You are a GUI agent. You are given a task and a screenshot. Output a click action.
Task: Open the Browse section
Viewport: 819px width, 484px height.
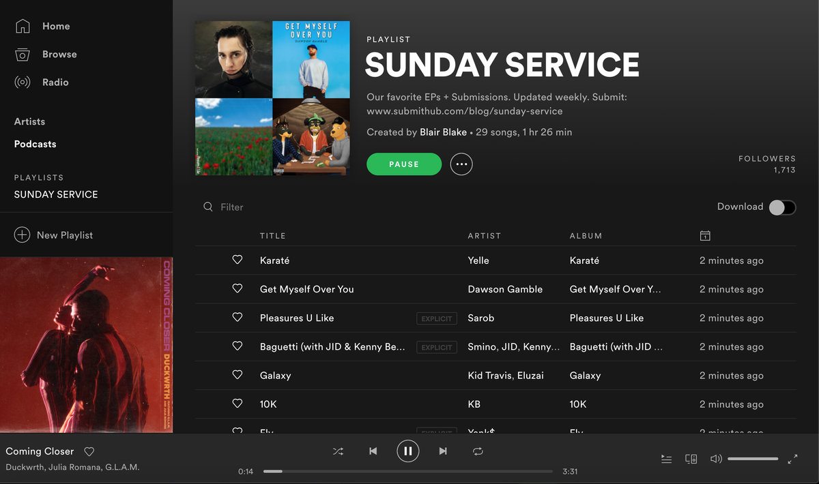59,54
